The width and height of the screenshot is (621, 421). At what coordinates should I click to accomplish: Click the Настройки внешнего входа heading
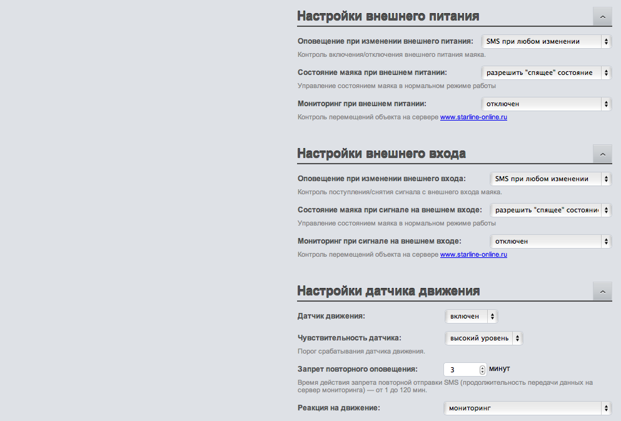pos(381,154)
